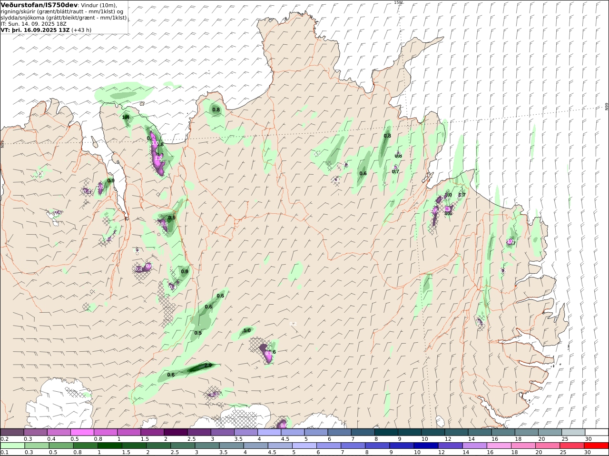This screenshot has height=456, width=609.
Task: Click the '(+43 h)' forecast offset text
Action: [81, 30]
